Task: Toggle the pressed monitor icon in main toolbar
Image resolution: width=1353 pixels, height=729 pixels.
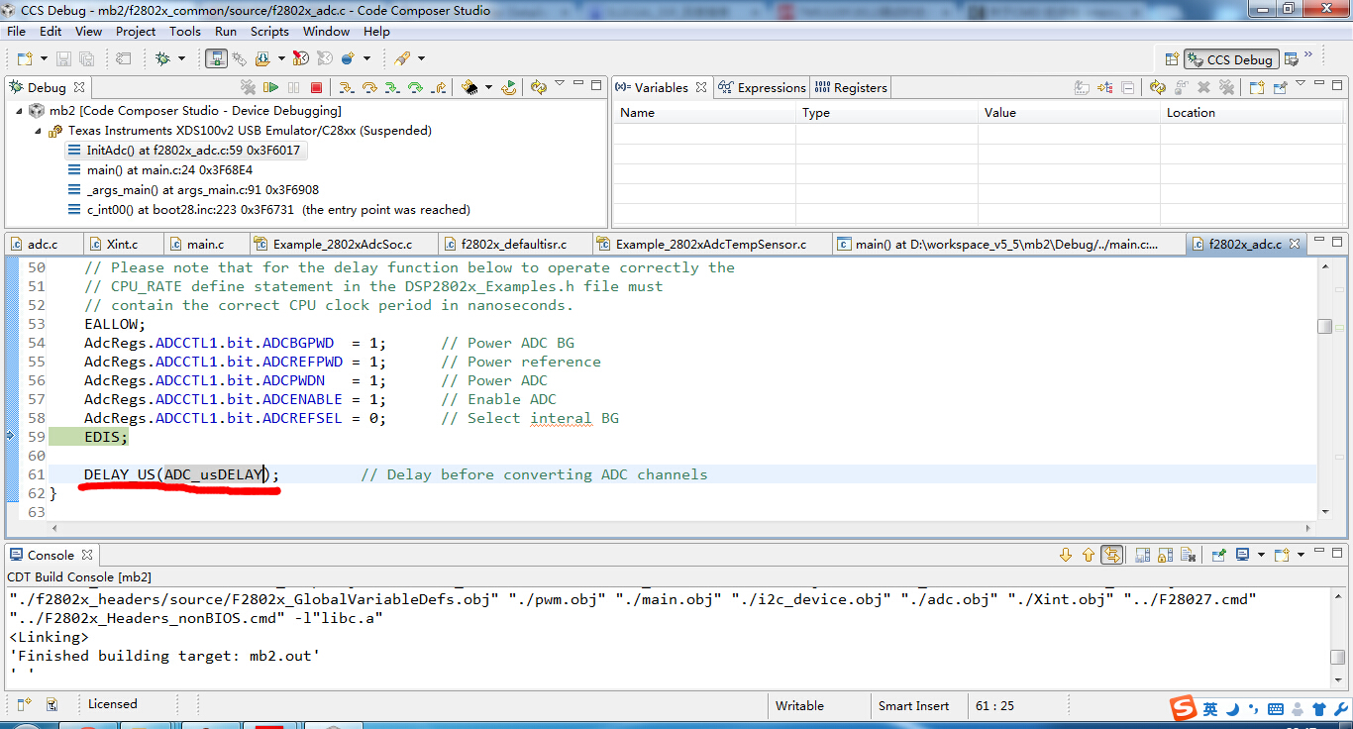Action: click(216, 58)
